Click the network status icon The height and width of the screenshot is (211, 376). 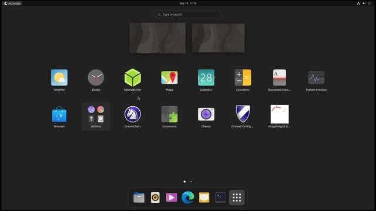coord(358,4)
